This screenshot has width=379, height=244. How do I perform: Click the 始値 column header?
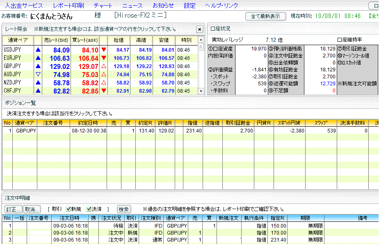pos(119,40)
